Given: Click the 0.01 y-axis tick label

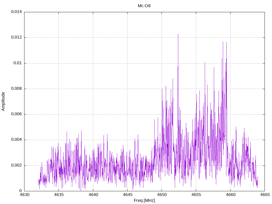Looking at the screenshot, I should (18, 63).
